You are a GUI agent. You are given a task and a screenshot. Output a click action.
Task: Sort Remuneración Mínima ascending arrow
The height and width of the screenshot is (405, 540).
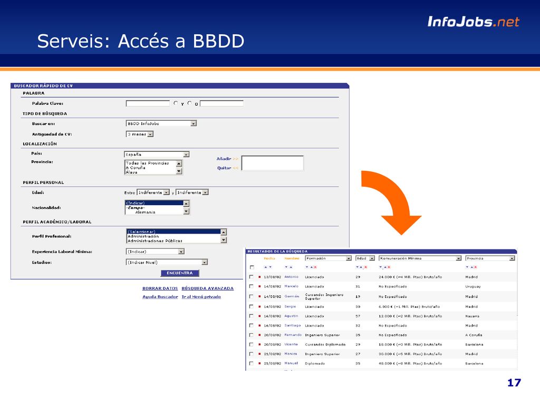[385, 267]
